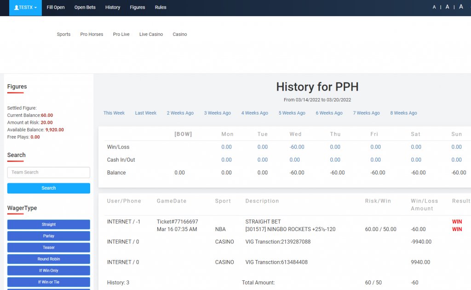The height and width of the screenshot is (290, 471).
Task: Click the user profile icon next to TESTX
Action: (16, 7)
